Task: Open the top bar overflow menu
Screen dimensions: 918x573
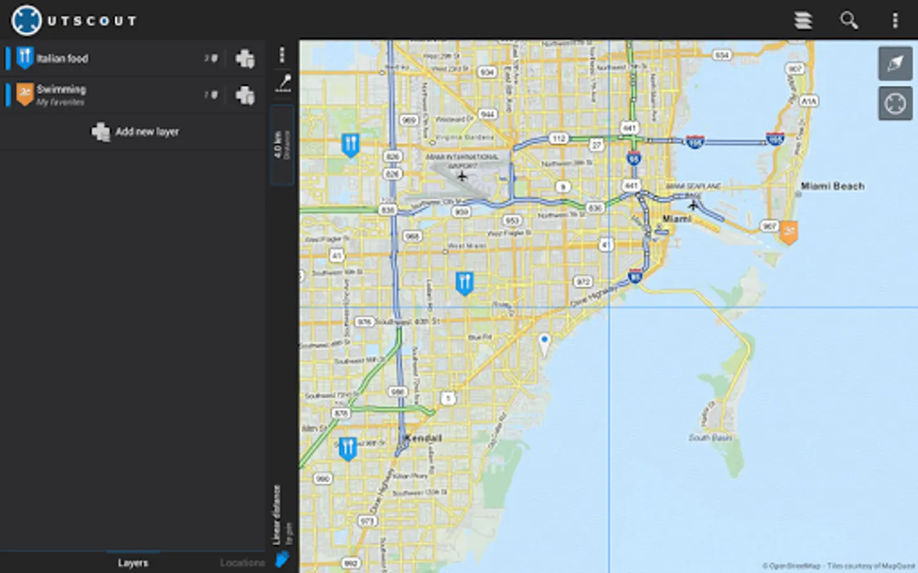Action: click(895, 20)
